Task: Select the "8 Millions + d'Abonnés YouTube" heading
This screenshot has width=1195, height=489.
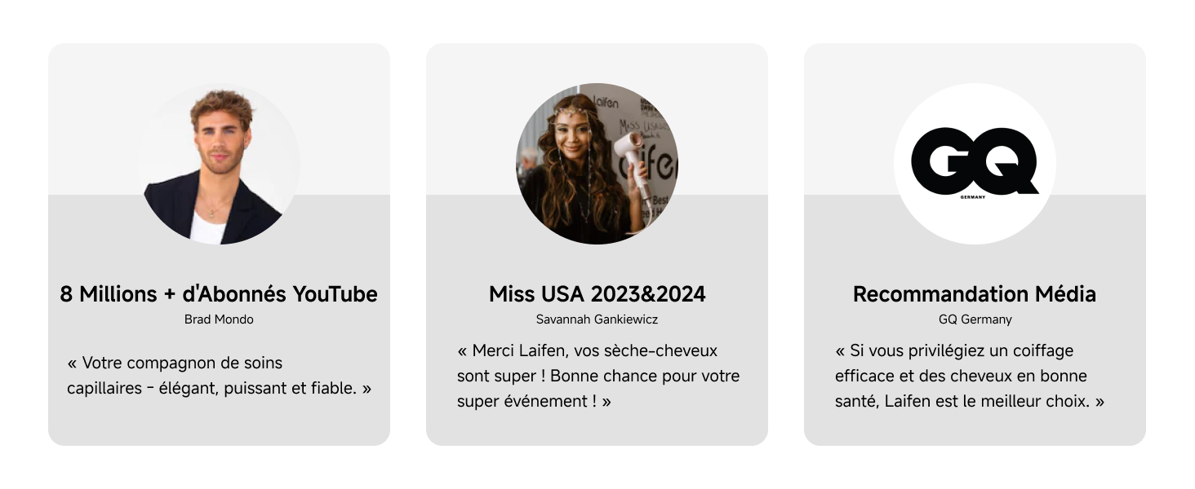Action: pyautogui.click(x=219, y=294)
